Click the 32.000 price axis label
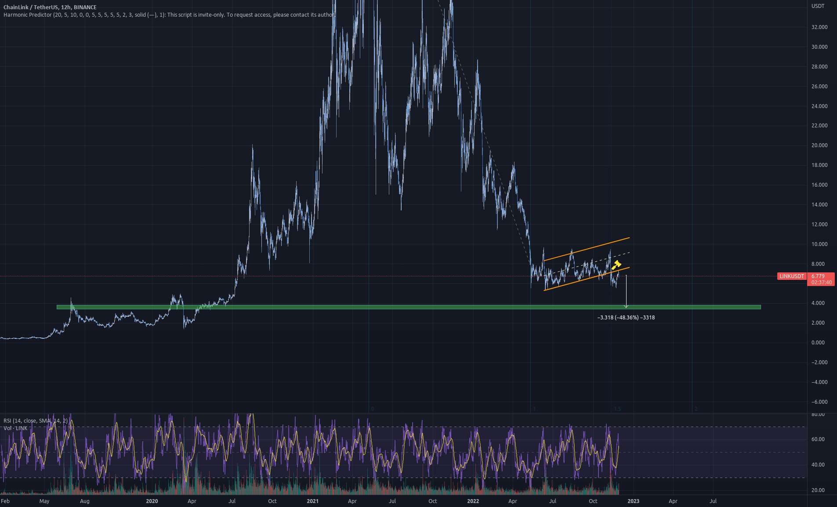837x507 pixels. coord(819,27)
